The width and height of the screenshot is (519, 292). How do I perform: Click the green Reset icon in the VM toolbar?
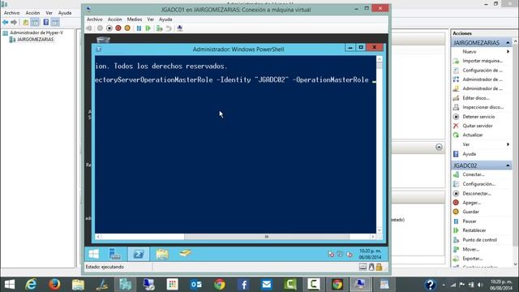pyautogui.click(x=148, y=28)
